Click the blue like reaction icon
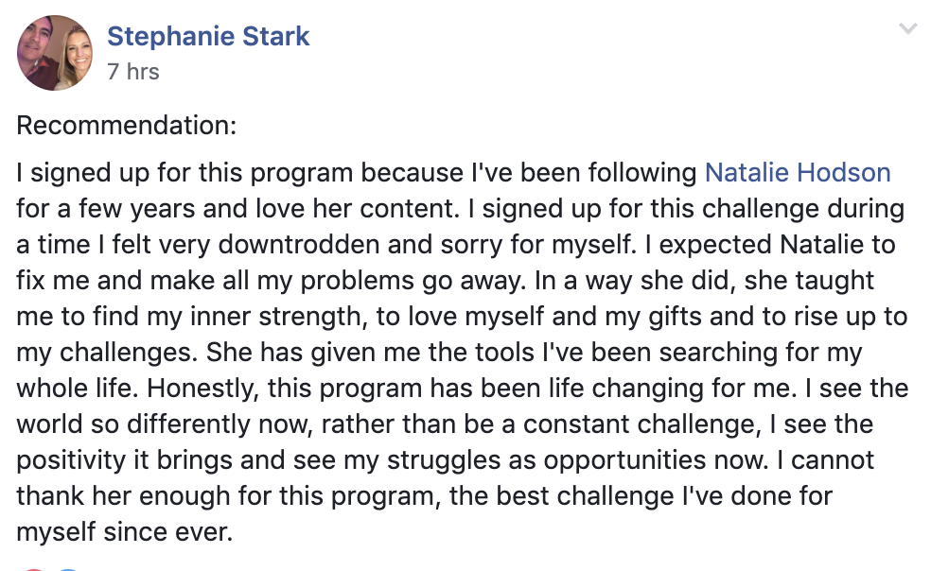The height and width of the screenshot is (571, 931). [68, 568]
